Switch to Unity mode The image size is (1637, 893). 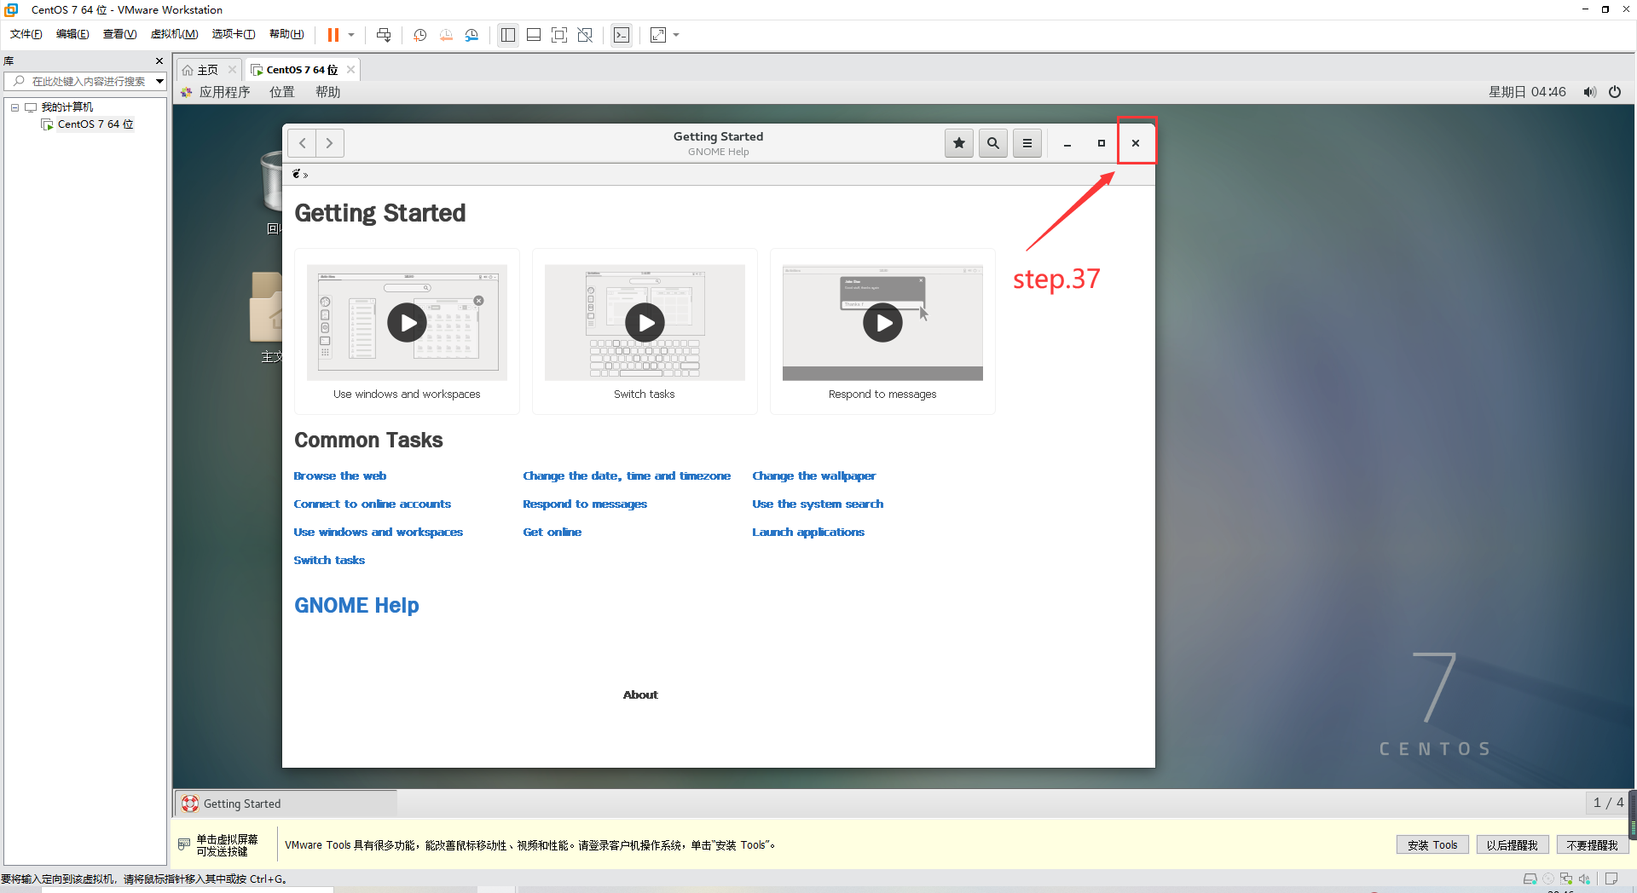(x=585, y=35)
